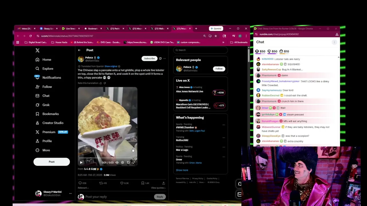
Task: Open post options three-dot menu
Action: [164, 59]
